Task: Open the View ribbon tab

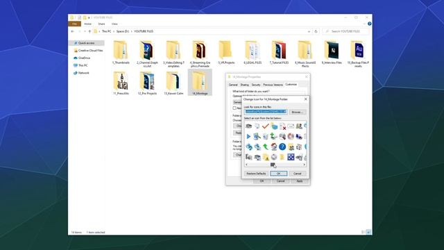Action: (114, 24)
